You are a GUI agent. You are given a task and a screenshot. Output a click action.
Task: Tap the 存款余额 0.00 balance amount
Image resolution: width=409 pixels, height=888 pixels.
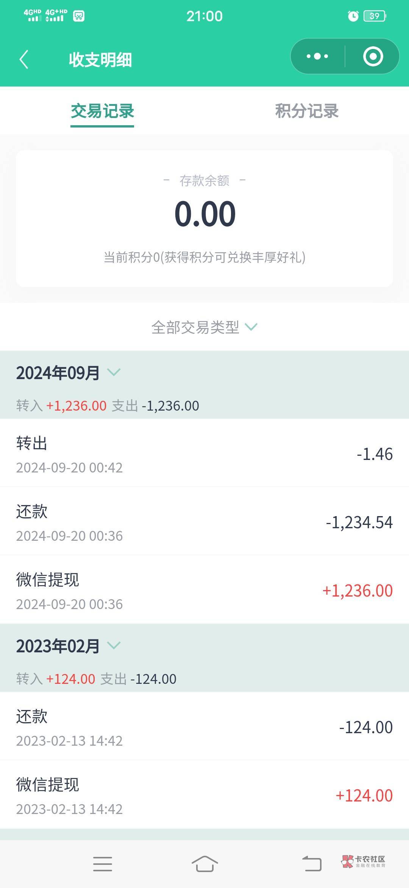205,214
